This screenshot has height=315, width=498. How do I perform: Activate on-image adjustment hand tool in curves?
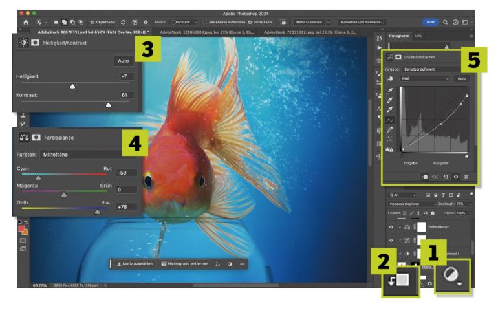[390, 79]
